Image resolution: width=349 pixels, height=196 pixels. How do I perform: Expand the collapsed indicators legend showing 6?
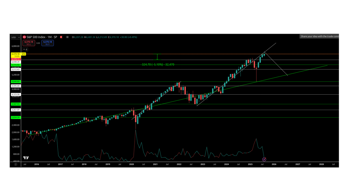point(25,49)
